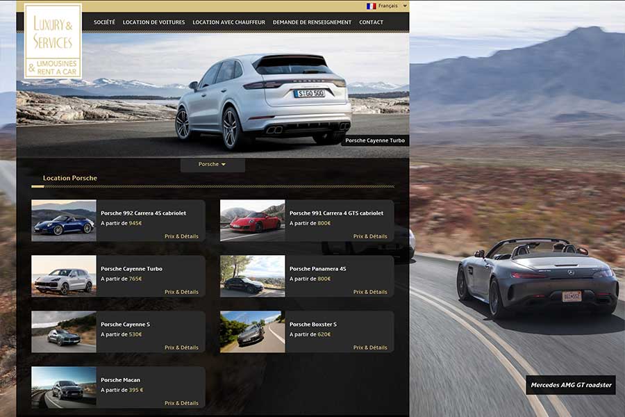Expand the Porsche brand dropdown
625x417 pixels.
point(212,165)
